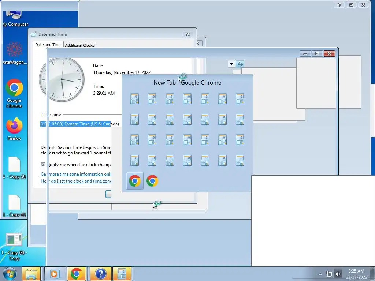Click the Daylight Saving Time notice text
This screenshot has width=375, height=281.
(76, 150)
